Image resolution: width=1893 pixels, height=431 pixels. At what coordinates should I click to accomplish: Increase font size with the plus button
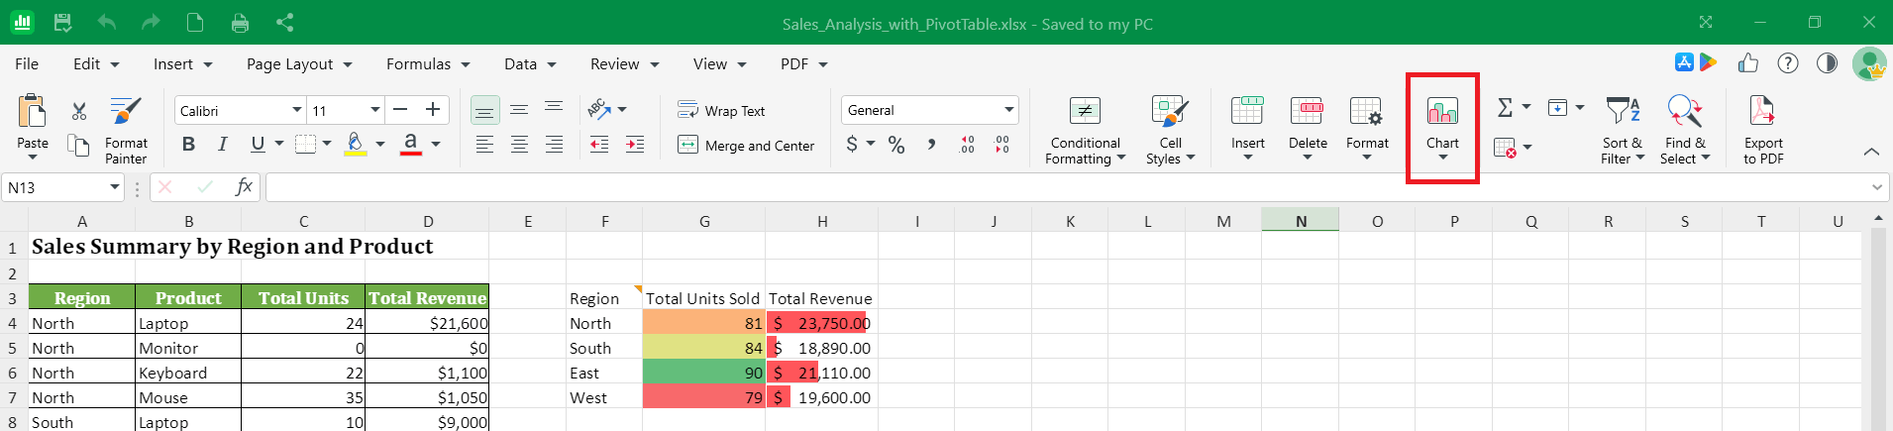(x=433, y=109)
